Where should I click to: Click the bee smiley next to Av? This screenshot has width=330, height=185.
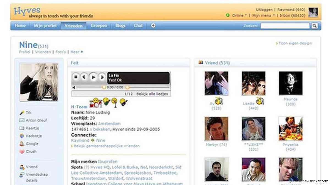tap(219, 101)
